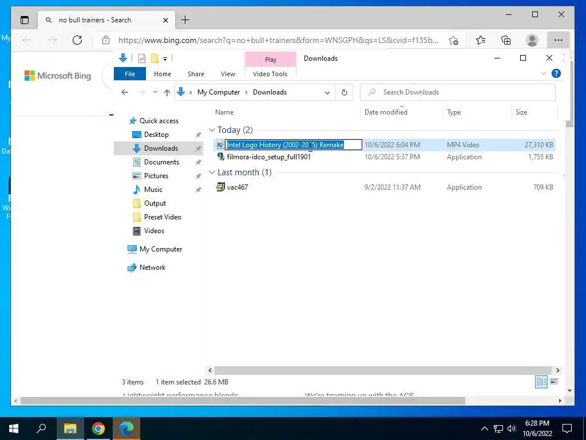Click the New folder quick access icon
The height and width of the screenshot is (440, 586).
155,58
